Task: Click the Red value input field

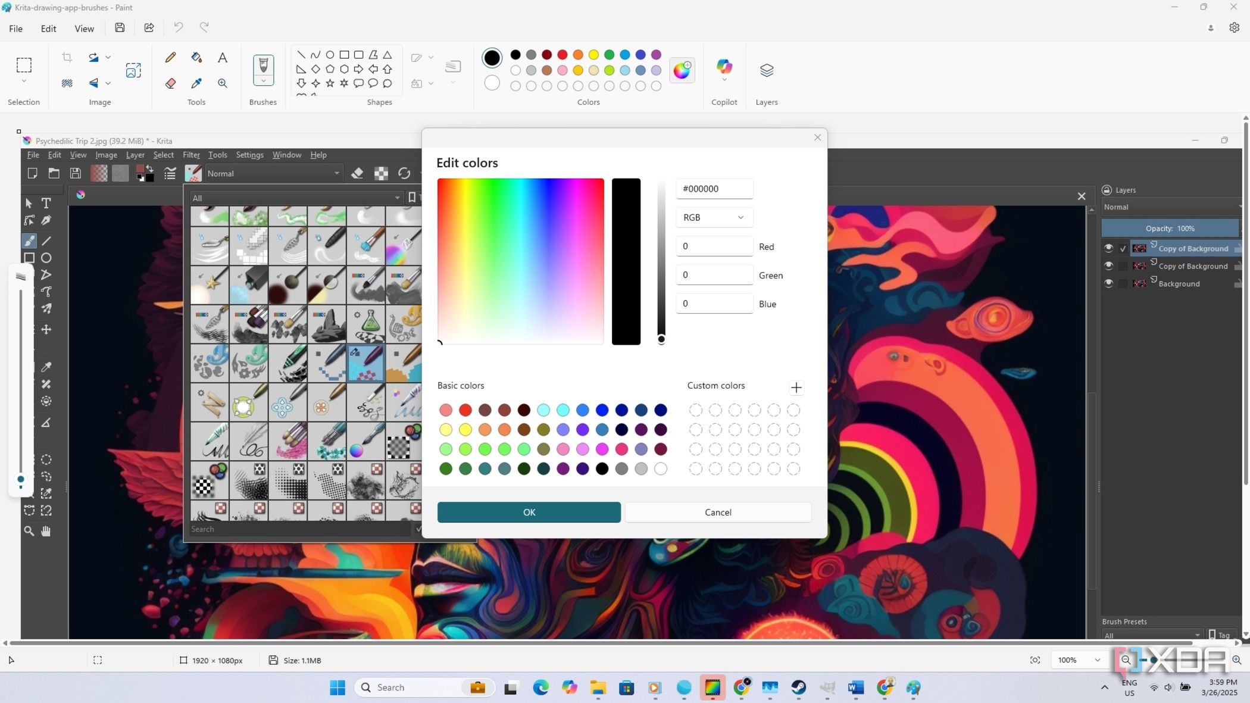Action: 714,246
